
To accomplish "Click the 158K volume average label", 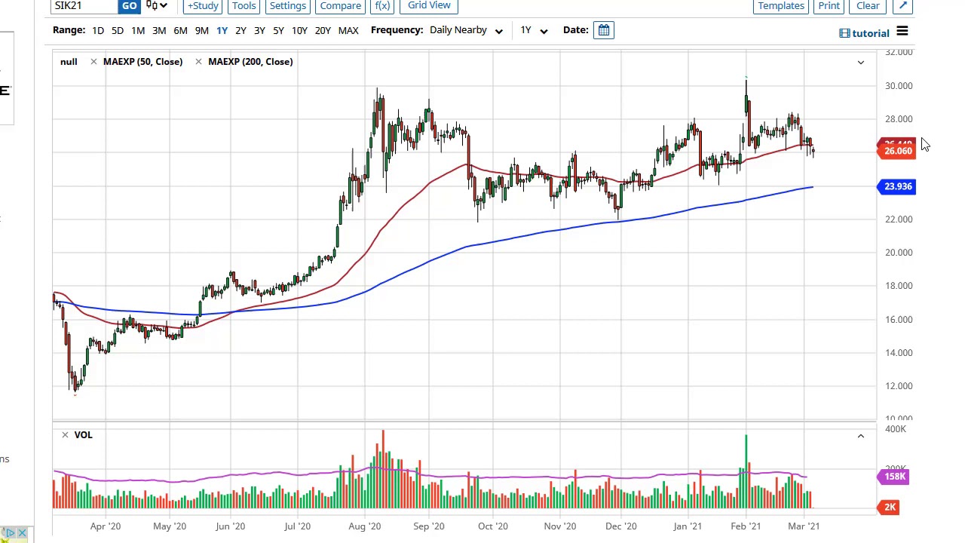I will [894, 477].
